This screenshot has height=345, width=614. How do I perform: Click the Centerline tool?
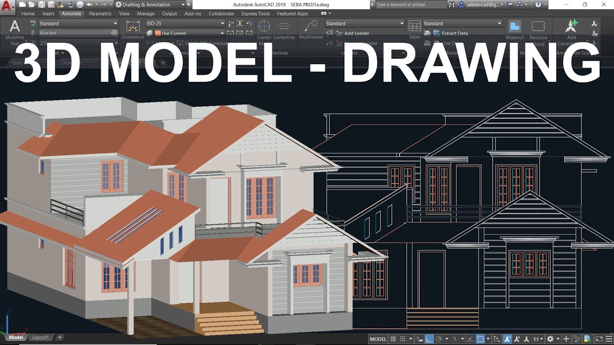(x=284, y=30)
